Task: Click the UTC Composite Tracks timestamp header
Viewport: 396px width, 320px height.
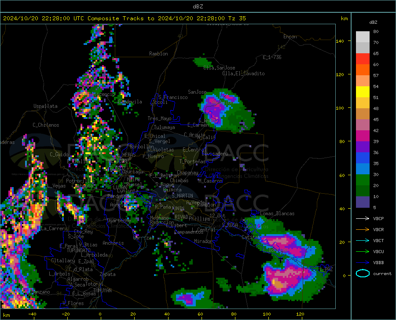Action: click(125, 18)
